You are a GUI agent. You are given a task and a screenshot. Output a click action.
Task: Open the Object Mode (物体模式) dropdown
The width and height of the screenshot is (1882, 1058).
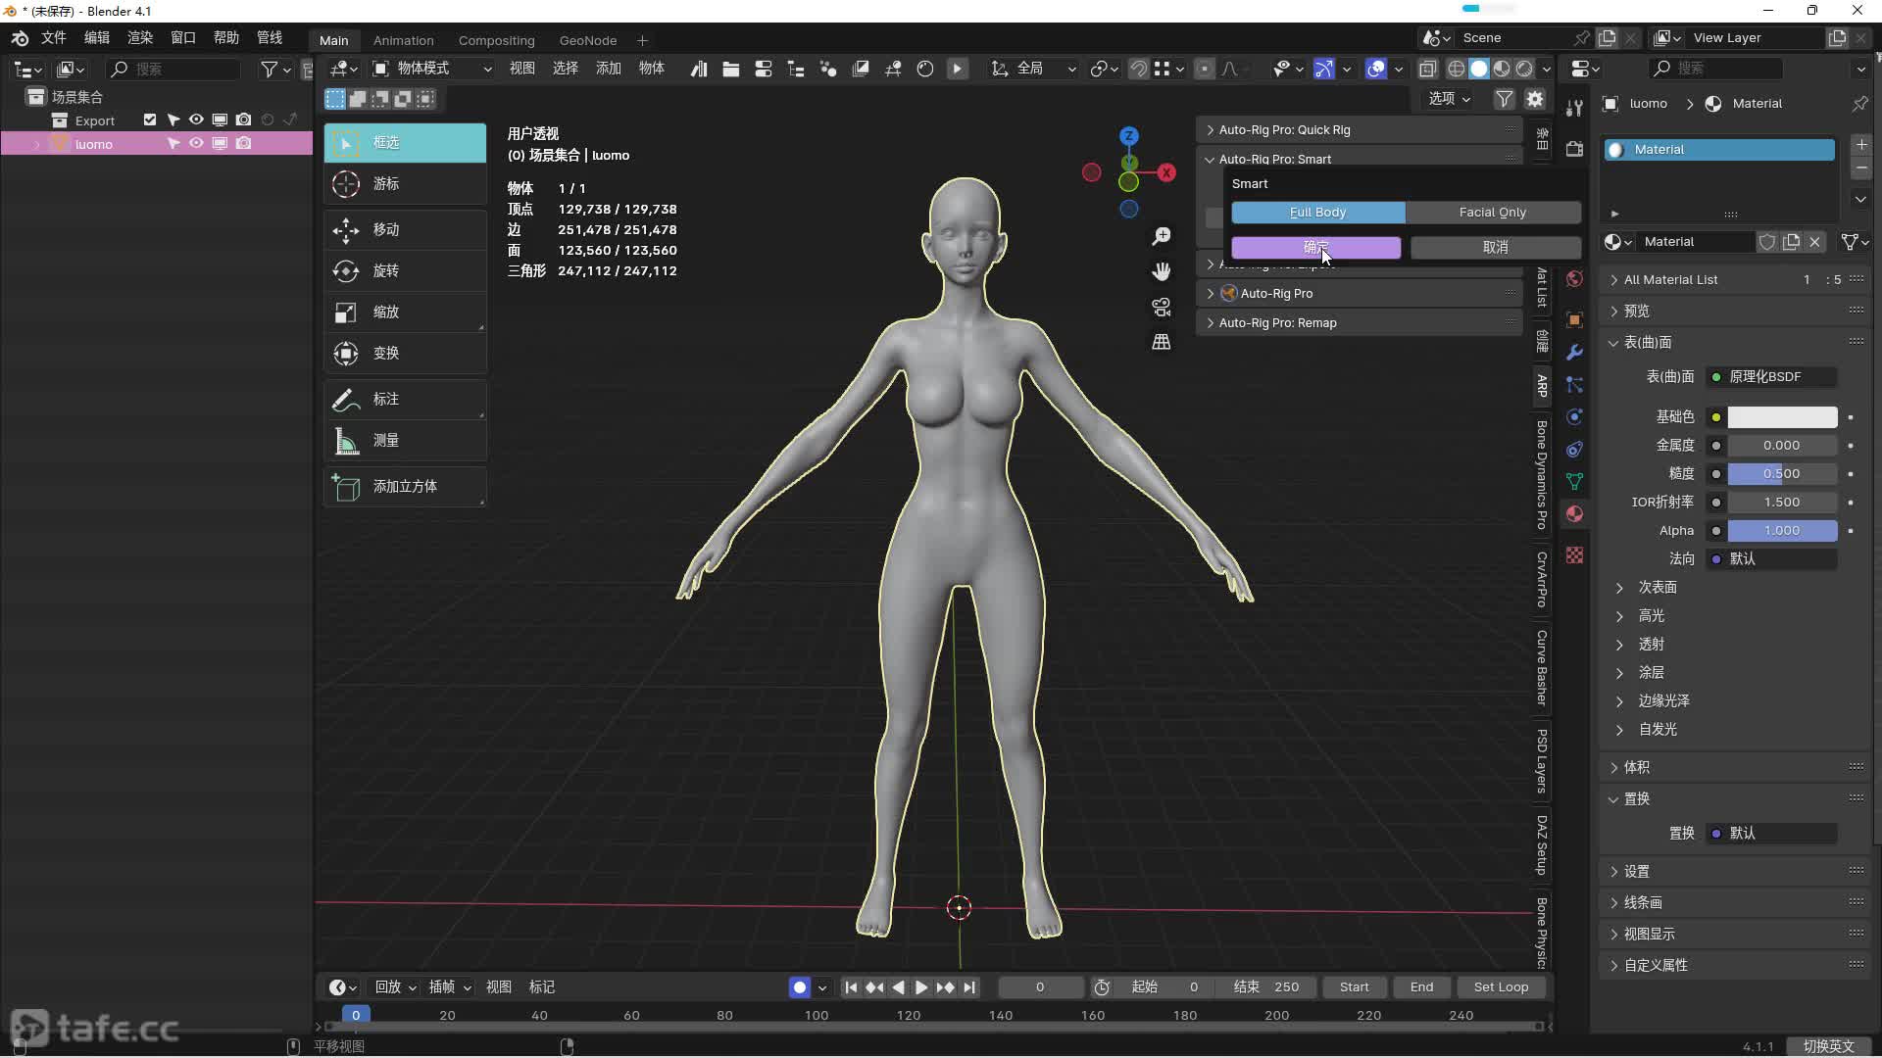[x=432, y=69]
